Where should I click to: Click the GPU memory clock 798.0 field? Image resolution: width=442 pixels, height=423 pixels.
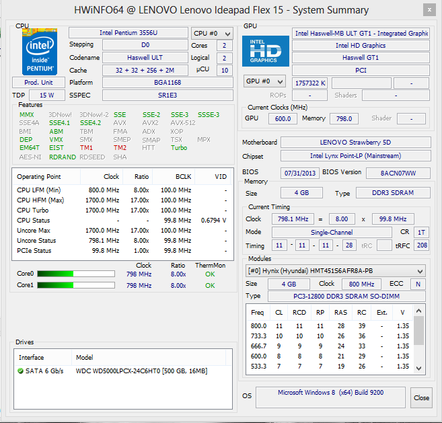click(344, 118)
